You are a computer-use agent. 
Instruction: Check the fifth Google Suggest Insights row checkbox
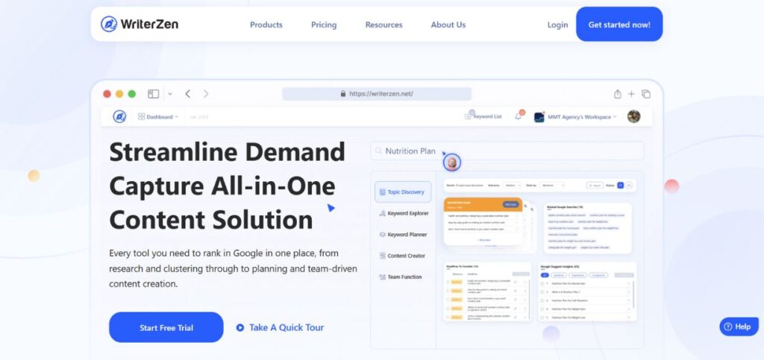542,318
